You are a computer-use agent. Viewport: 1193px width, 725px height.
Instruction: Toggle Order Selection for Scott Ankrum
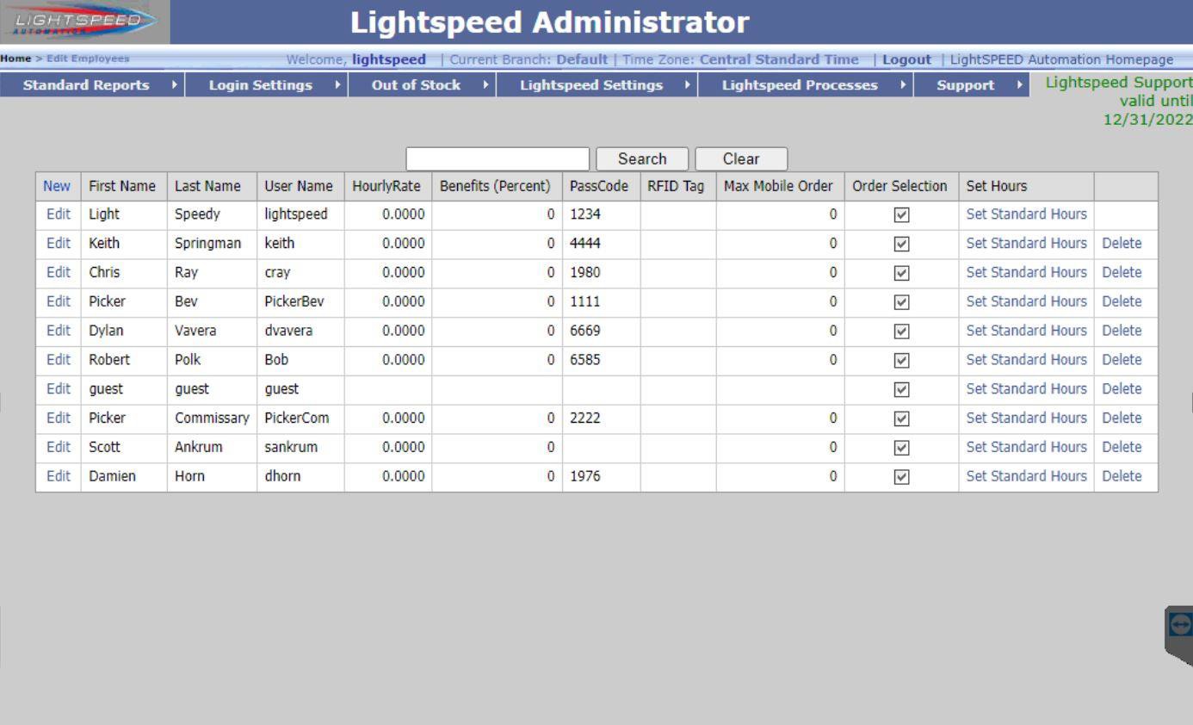pyautogui.click(x=901, y=448)
